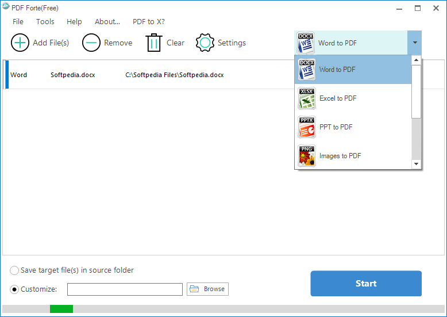
Task: Choose Excel to PDF from the list
Action: [353, 98]
